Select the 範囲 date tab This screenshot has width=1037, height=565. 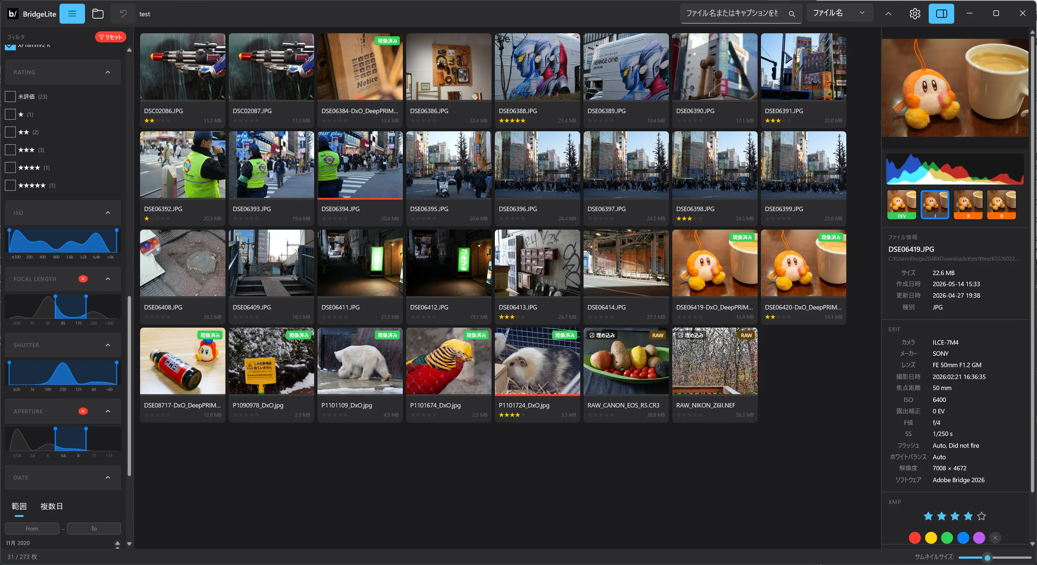point(19,506)
